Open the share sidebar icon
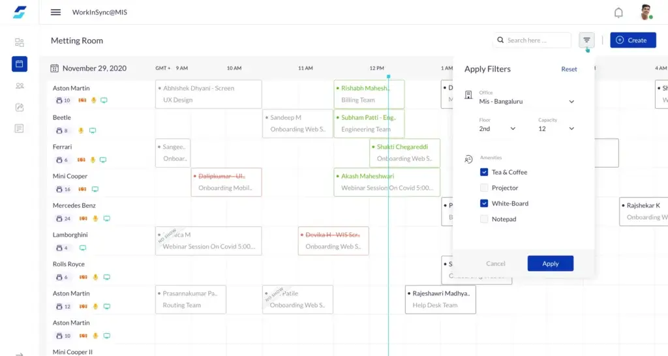Image resolution: width=668 pixels, height=356 pixels. pos(20,108)
